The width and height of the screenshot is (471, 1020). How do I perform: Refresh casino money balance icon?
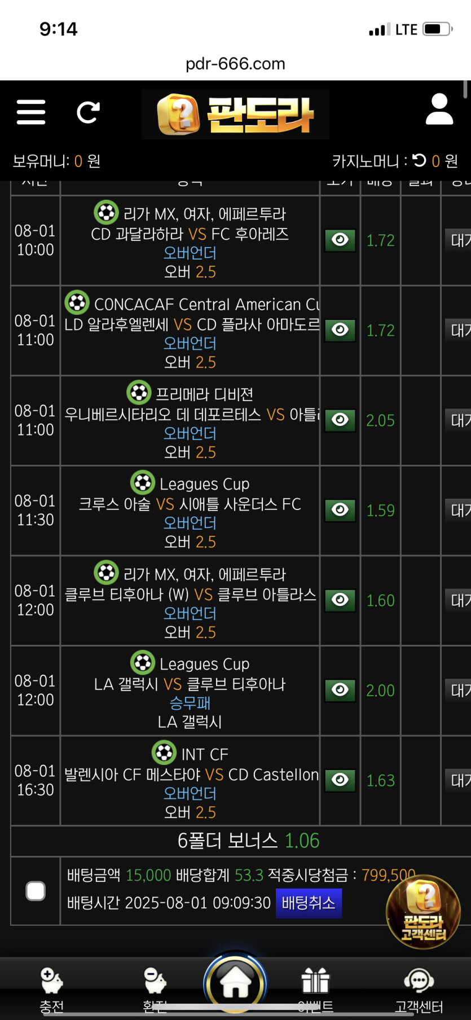(x=419, y=161)
